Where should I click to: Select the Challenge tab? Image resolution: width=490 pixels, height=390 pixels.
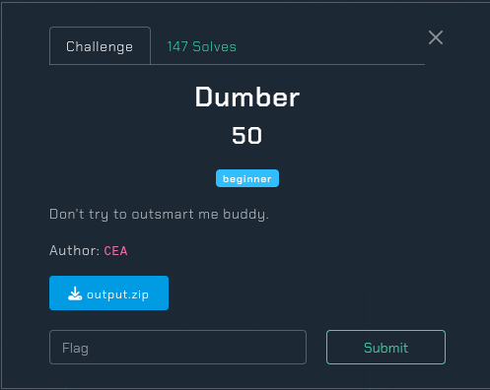[x=100, y=46]
